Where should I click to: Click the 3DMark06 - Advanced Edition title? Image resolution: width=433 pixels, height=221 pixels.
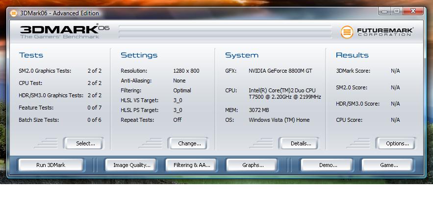click(59, 13)
